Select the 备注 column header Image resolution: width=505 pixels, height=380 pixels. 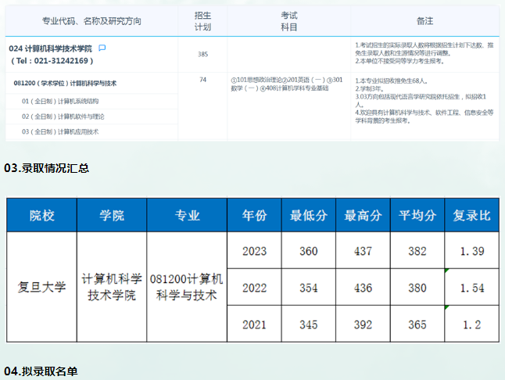(x=424, y=21)
